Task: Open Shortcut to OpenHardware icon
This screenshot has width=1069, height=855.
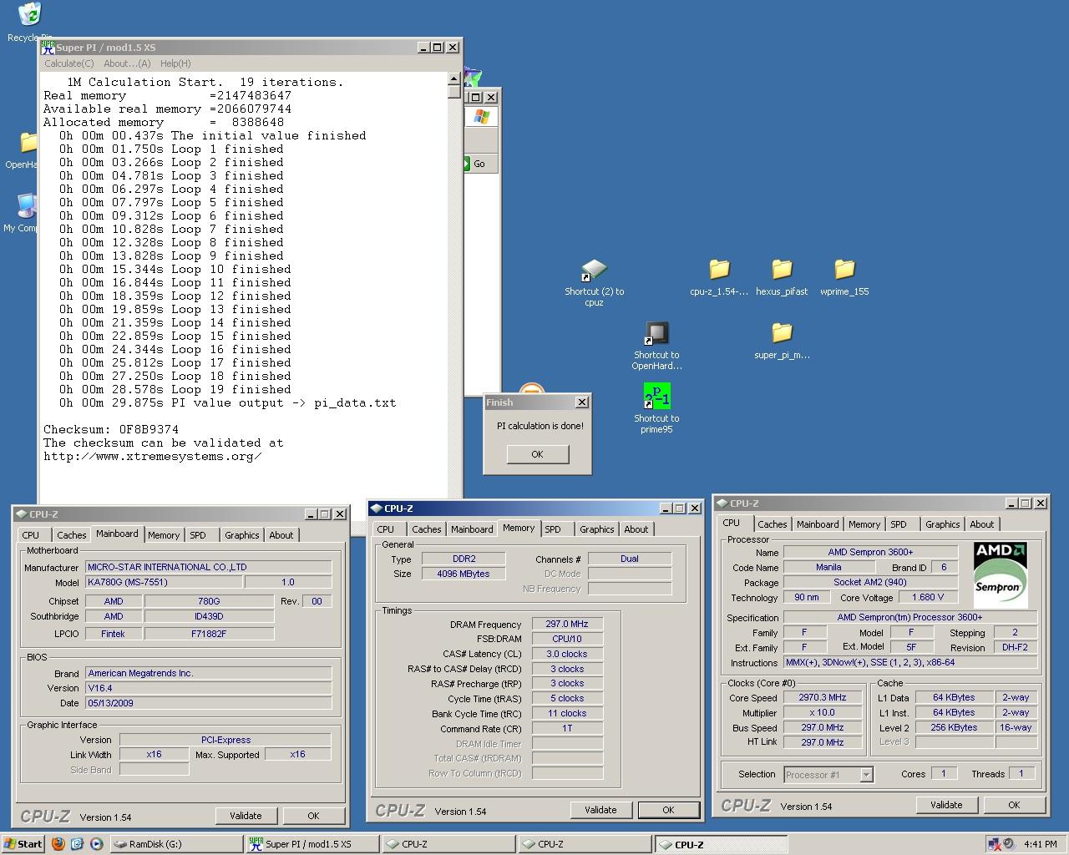Action: coord(656,334)
